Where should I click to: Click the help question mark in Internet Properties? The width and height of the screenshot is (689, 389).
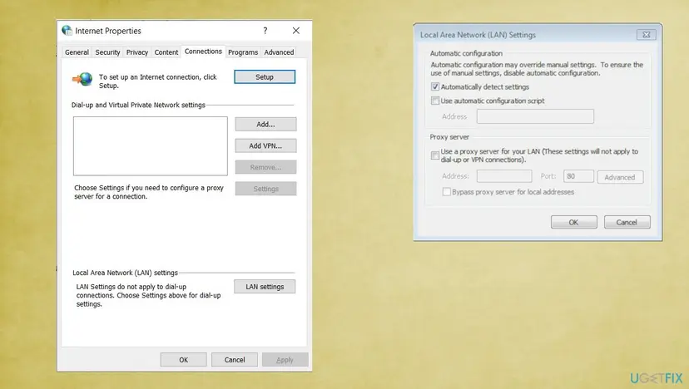265,30
